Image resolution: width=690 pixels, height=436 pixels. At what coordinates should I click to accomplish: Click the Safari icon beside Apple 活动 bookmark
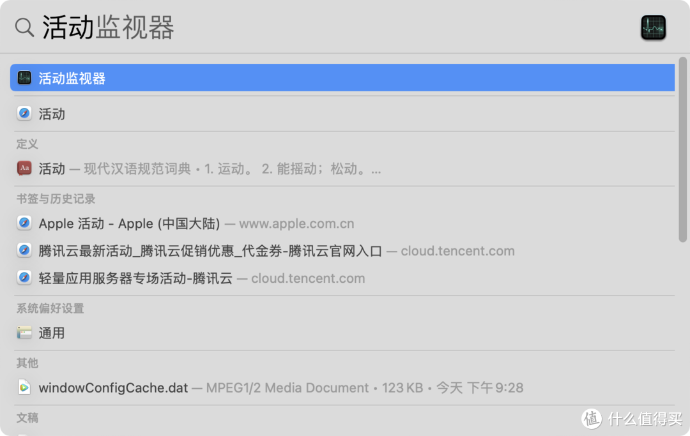24,223
